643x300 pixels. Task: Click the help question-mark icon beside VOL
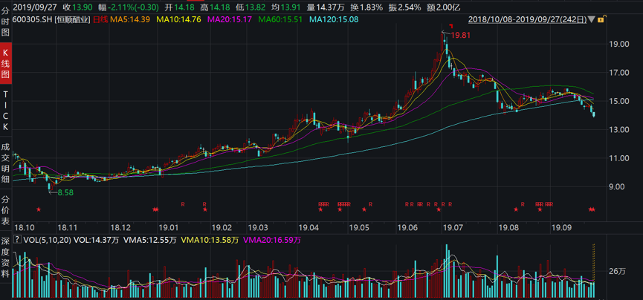click(18, 240)
